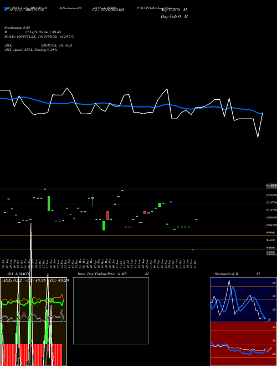Click the blue 12 Day SMA legend square

[6, 9]
